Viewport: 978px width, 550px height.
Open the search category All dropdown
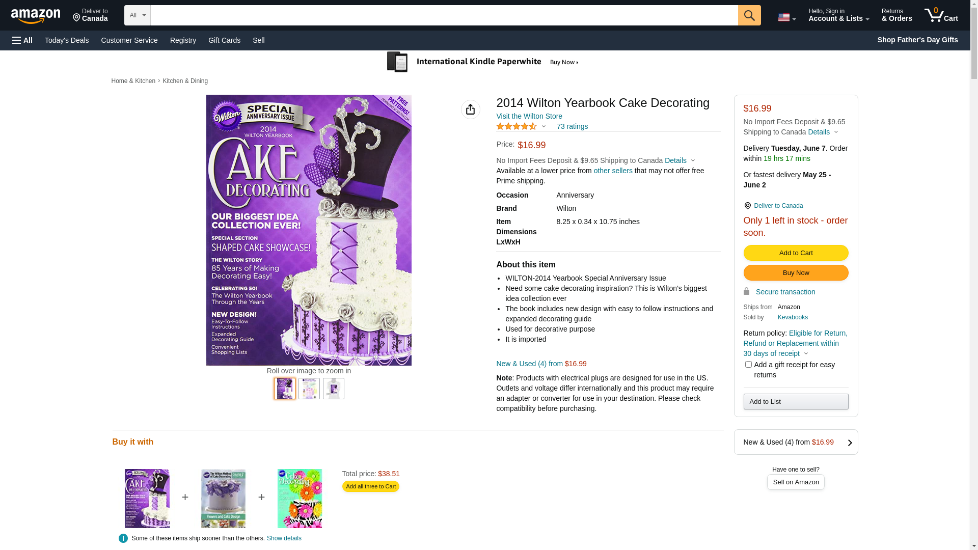pyautogui.click(x=137, y=15)
